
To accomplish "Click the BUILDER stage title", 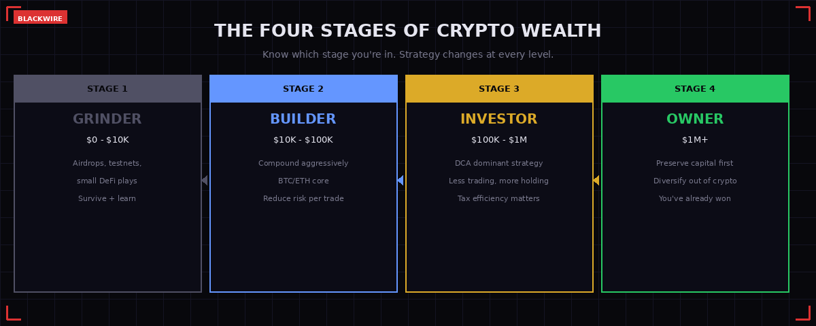I will click(x=303, y=120).
